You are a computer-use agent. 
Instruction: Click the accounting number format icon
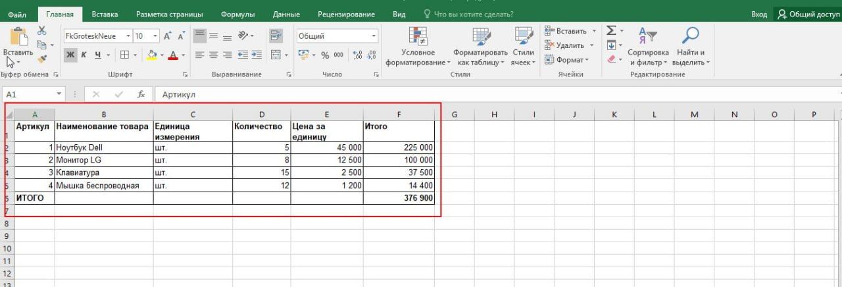pyautogui.click(x=304, y=55)
